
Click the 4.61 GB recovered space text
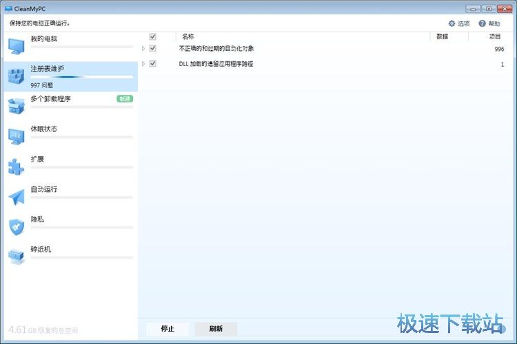pyautogui.click(x=43, y=330)
